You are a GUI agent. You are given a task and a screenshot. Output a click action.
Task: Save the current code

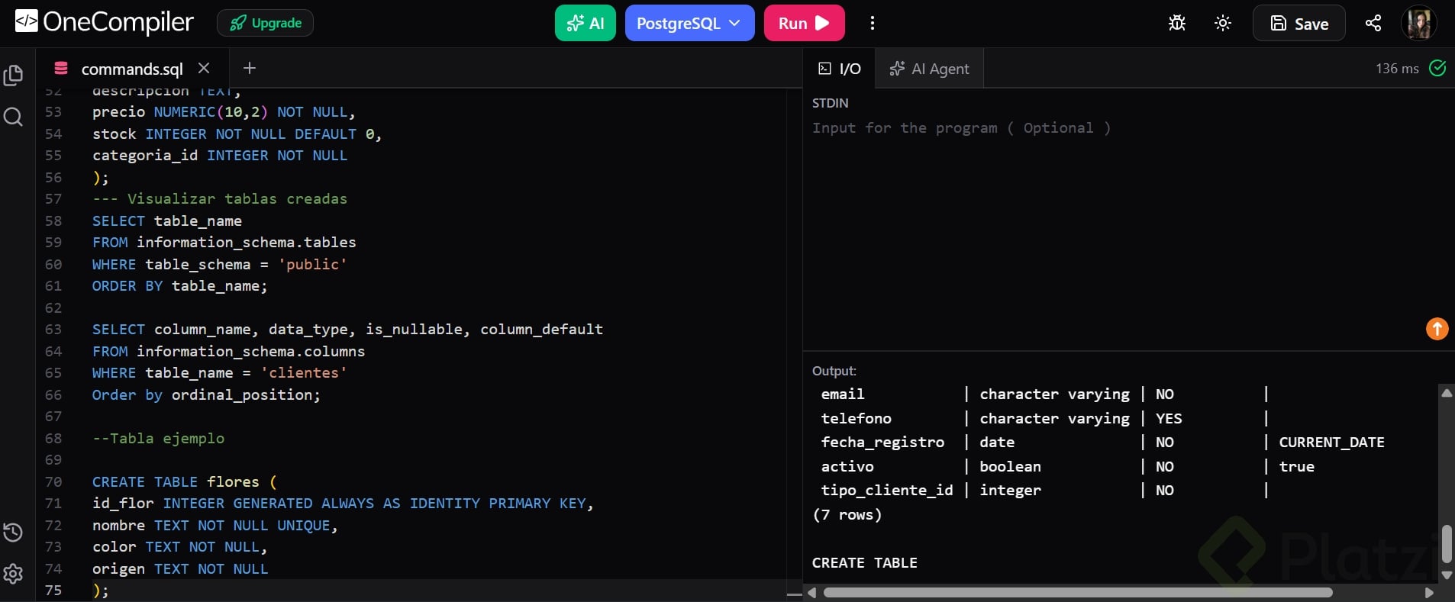(1299, 23)
